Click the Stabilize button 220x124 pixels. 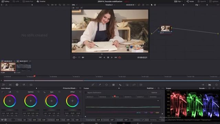(154, 93)
